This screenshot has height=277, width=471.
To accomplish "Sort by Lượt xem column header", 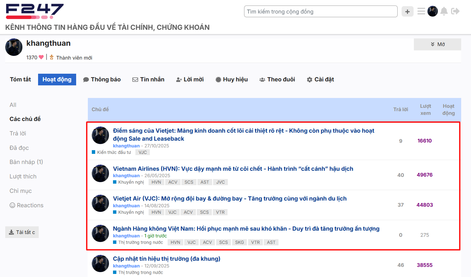I will (426, 110).
